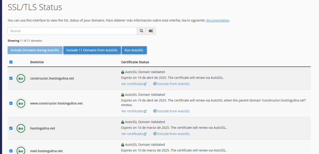Open the documentation link
The image size is (319, 154).
218,20
